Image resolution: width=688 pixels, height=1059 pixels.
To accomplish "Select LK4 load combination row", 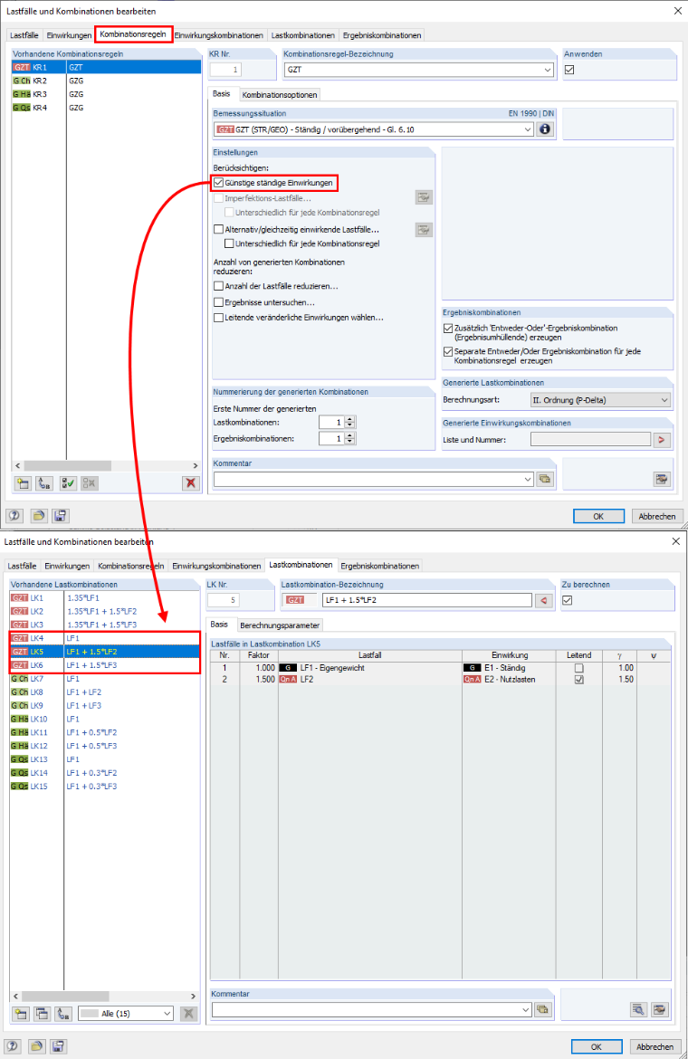I will (105, 638).
